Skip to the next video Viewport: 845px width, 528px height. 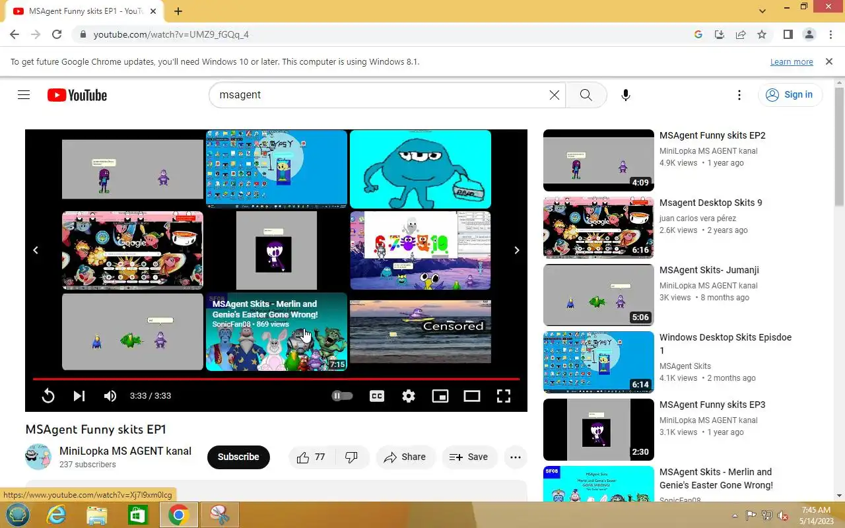point(79,396)
